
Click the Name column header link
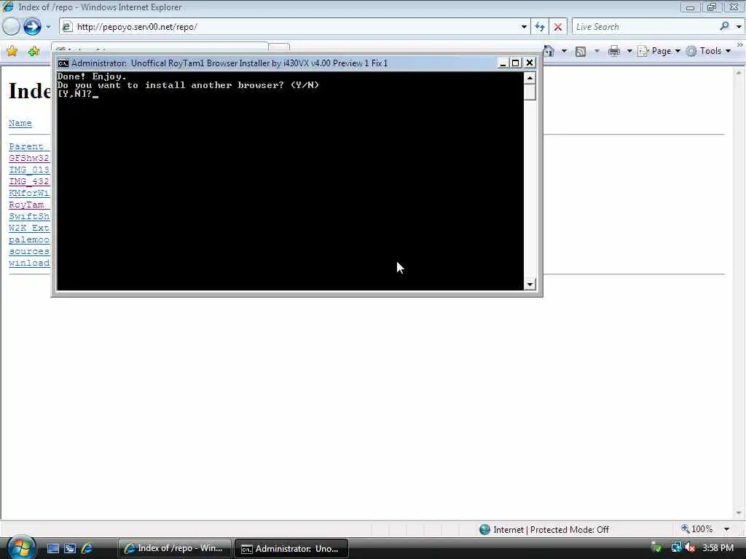(x=20, y=123)
